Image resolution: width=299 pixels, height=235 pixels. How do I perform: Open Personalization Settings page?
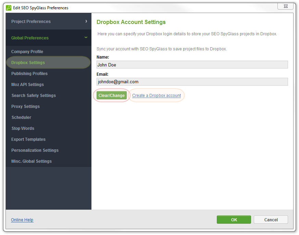click(35, 150)
